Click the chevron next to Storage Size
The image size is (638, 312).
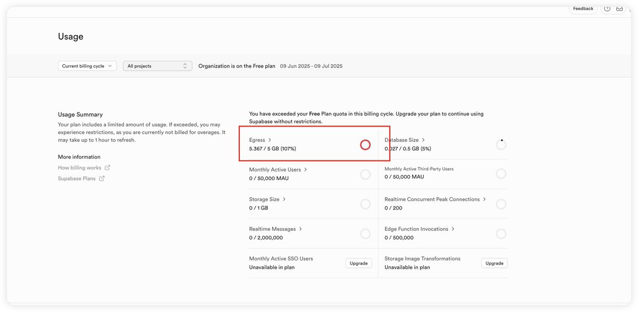pos(284,199)
